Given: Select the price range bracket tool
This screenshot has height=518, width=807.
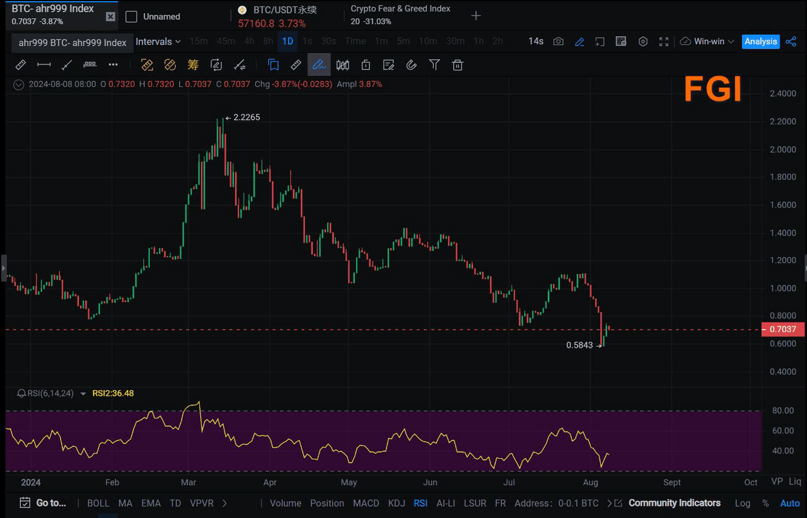Looking at the screenshot, I should (x=90, y=65).
